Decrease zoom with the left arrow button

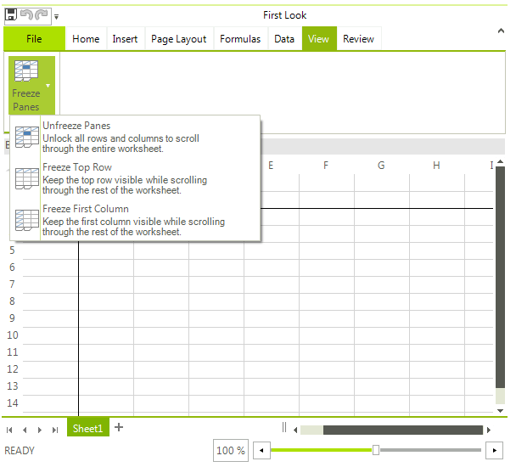[261, 451]
